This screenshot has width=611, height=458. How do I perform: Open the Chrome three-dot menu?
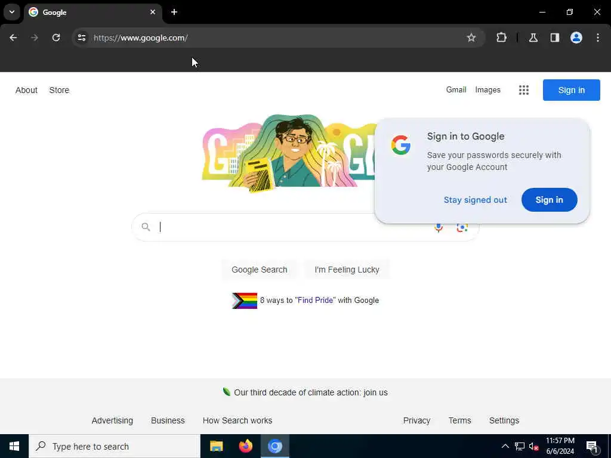(598, 38)
